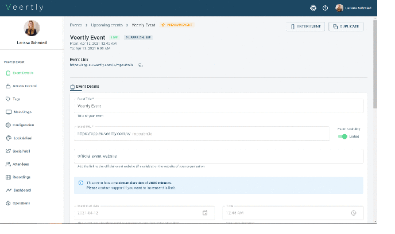Open the help question mark icon

click(325, 8)
